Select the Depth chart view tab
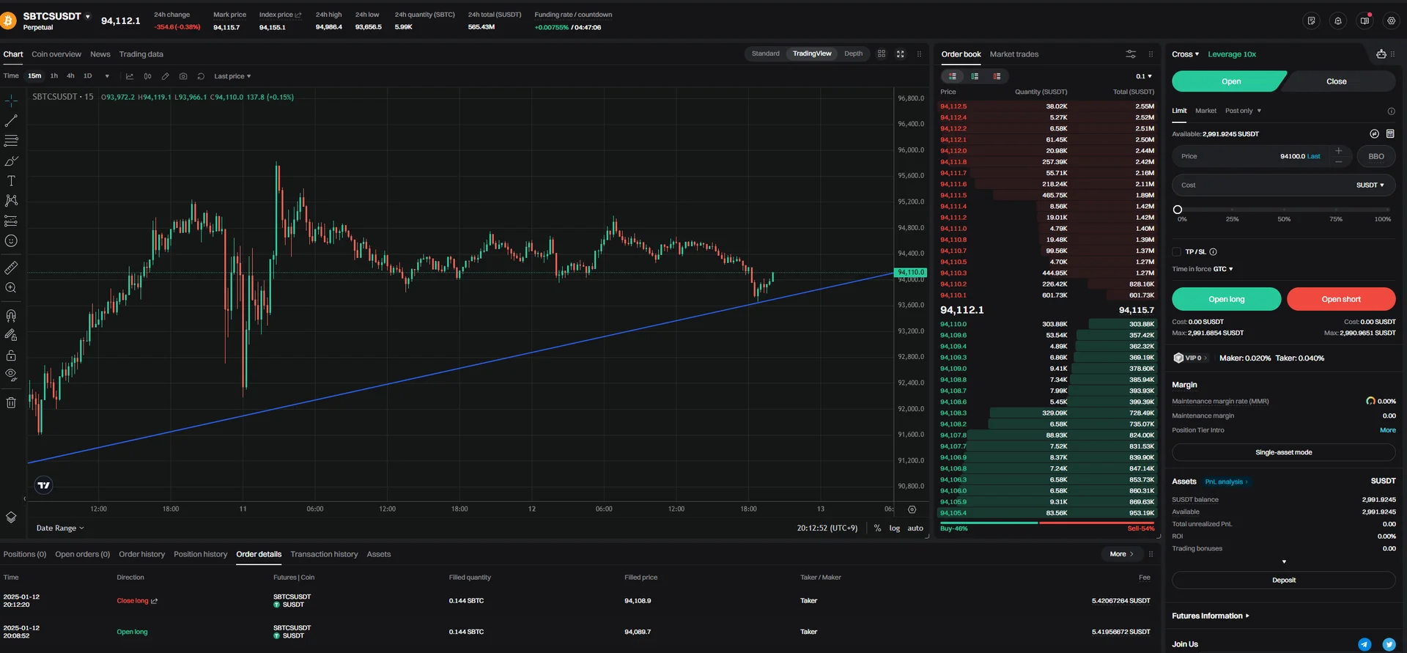 coord(853,54)
